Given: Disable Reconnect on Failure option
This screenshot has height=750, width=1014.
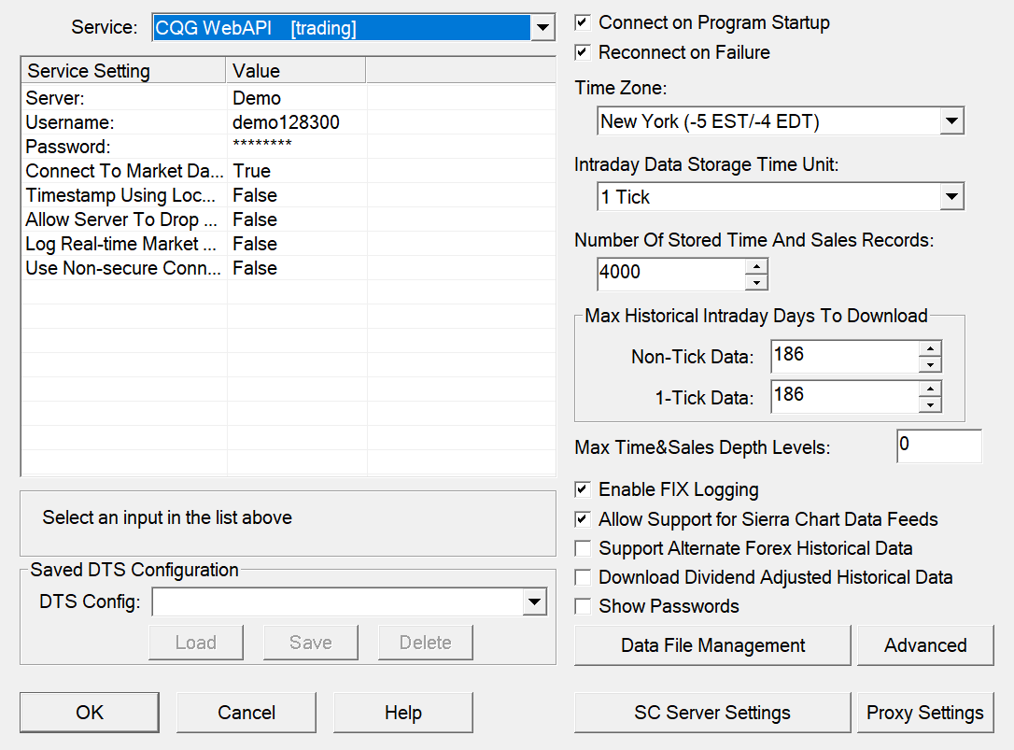Looking at the screenshot, I should tap(583, 52).
